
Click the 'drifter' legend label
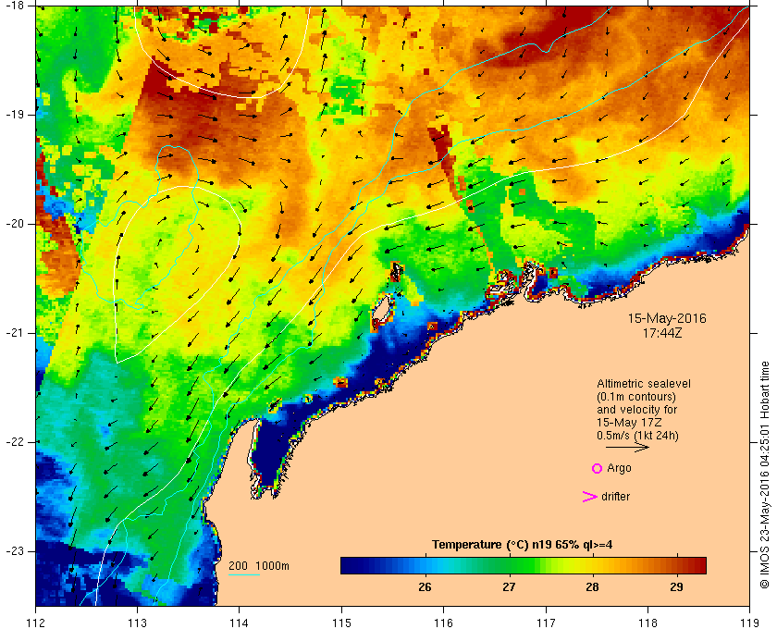[x=615, y=497]
